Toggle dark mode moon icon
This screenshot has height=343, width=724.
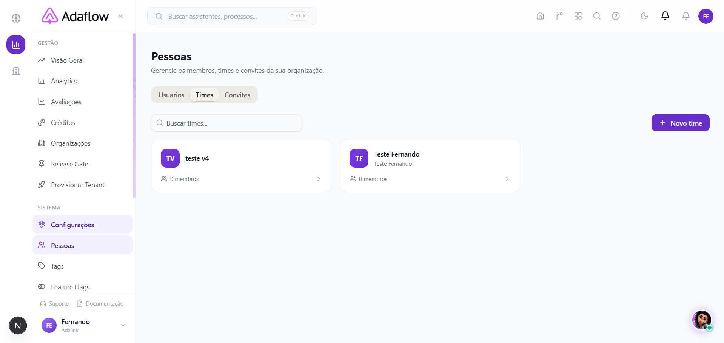point(644,16)
